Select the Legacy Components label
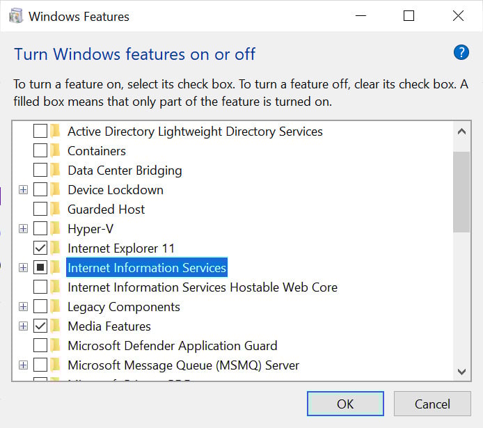 [x=124, y=307]
